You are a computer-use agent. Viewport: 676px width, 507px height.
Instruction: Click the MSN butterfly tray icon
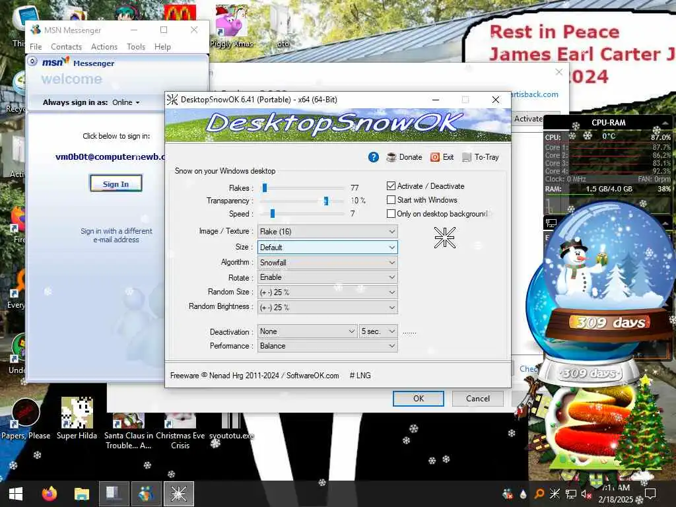coord(508,494)
